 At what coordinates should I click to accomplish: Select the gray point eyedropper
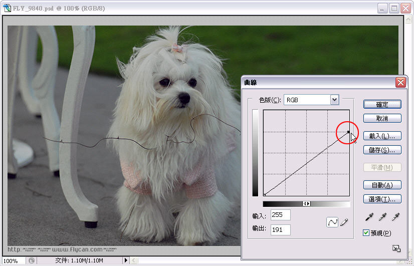coord(382,217)
